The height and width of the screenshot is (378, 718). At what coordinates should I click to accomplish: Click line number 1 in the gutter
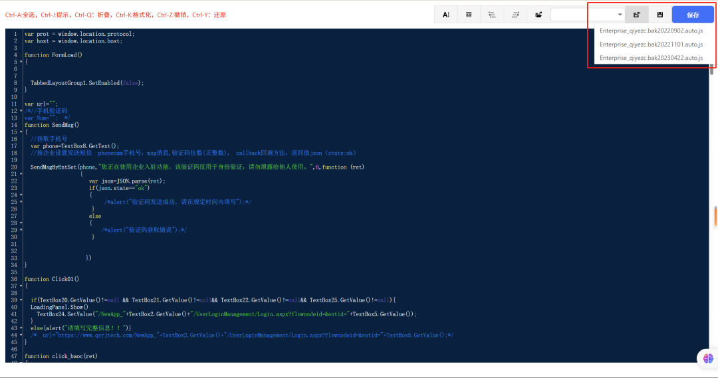[15, 34]
